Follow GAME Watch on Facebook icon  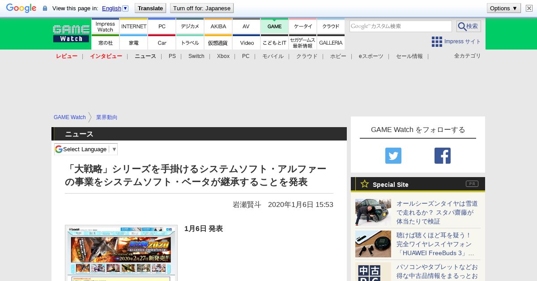pyautogui.click(x=443, y=156)
